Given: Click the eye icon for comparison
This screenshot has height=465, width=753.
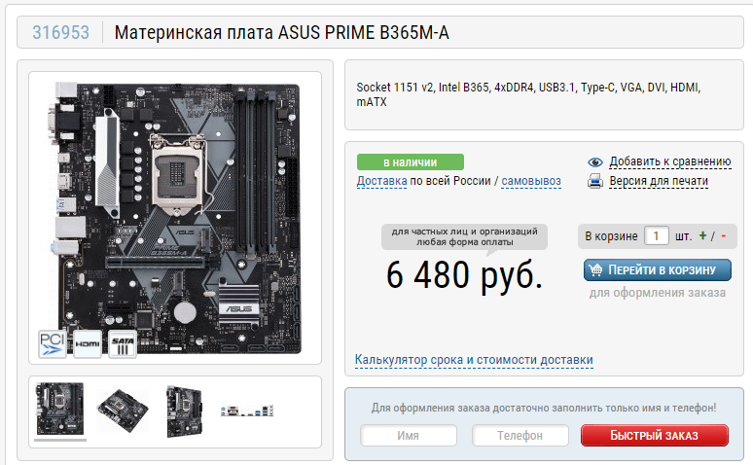Looking at the screenshot, I should click(595, 162).
